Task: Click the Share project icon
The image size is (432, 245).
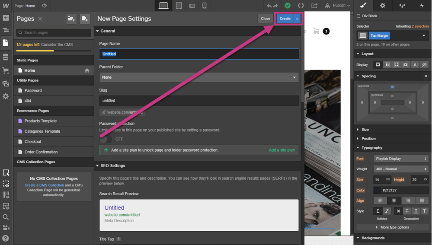Action: (314, 6)
